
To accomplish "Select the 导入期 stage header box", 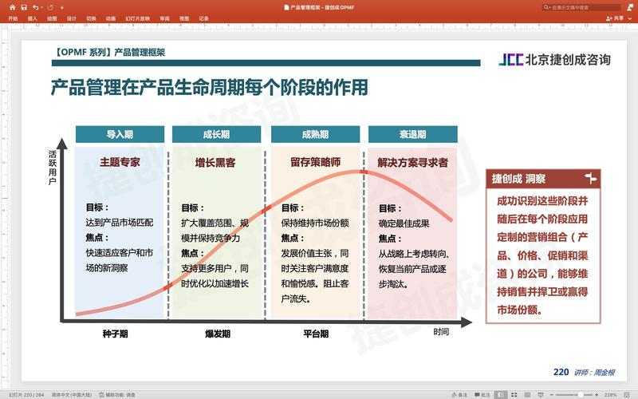I will (x=120, y=134).
